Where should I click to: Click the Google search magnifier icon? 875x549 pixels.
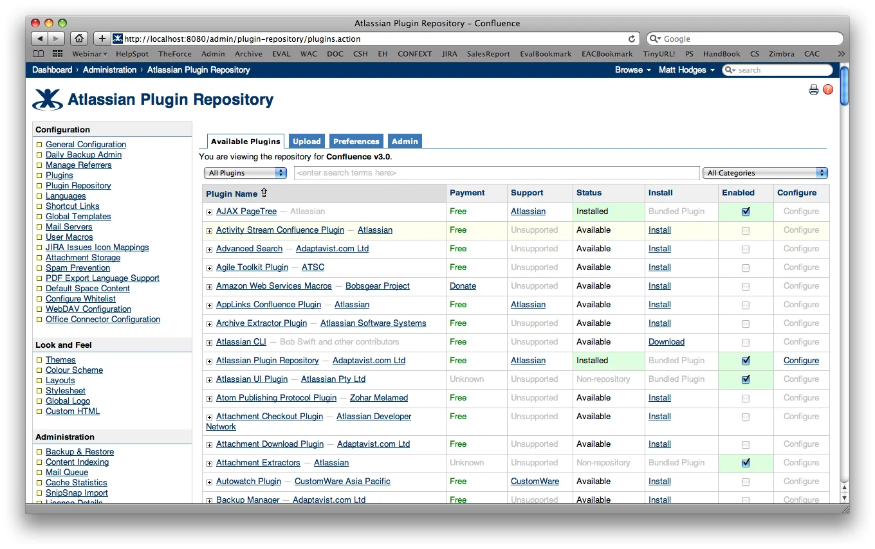tap(656, 39)
